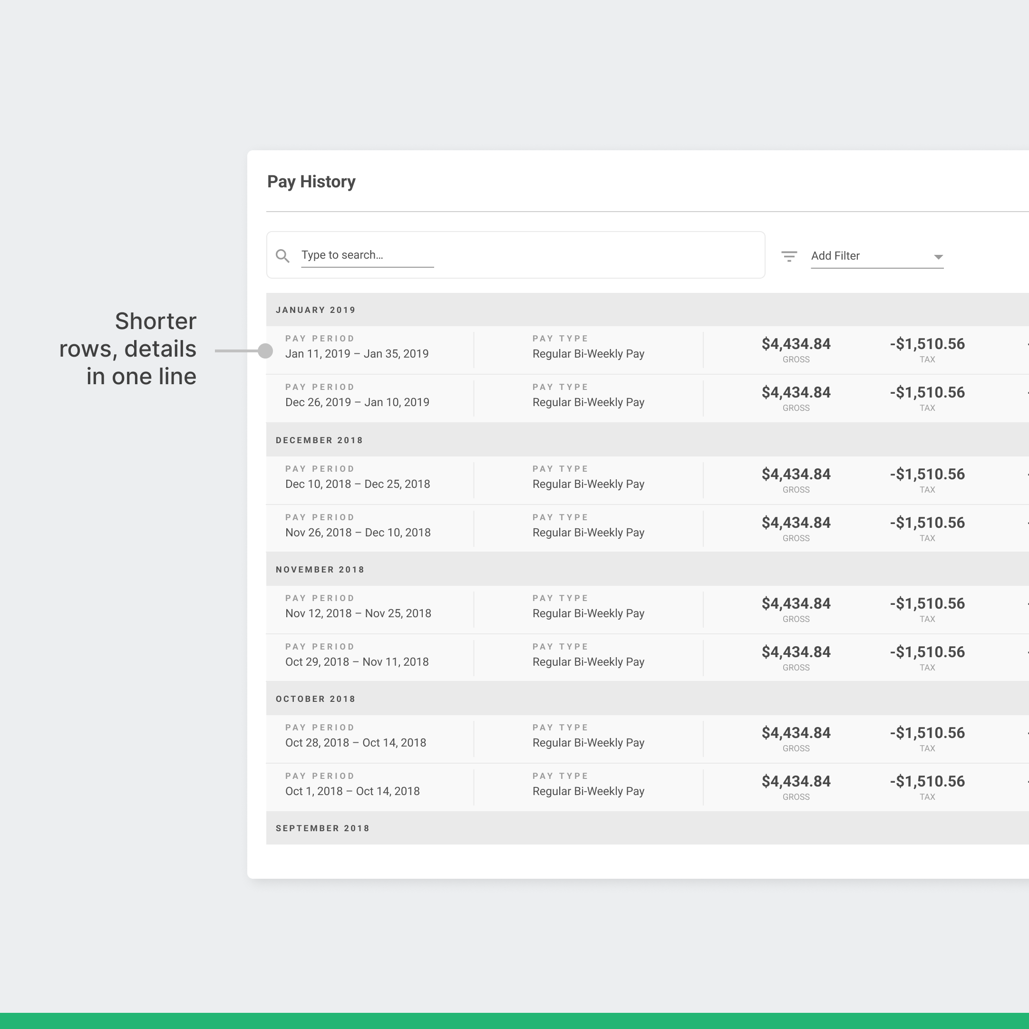Viewport: 1029px width, 1029px height.
Task: Select the September 2018 group header
Action: point(322,829)
